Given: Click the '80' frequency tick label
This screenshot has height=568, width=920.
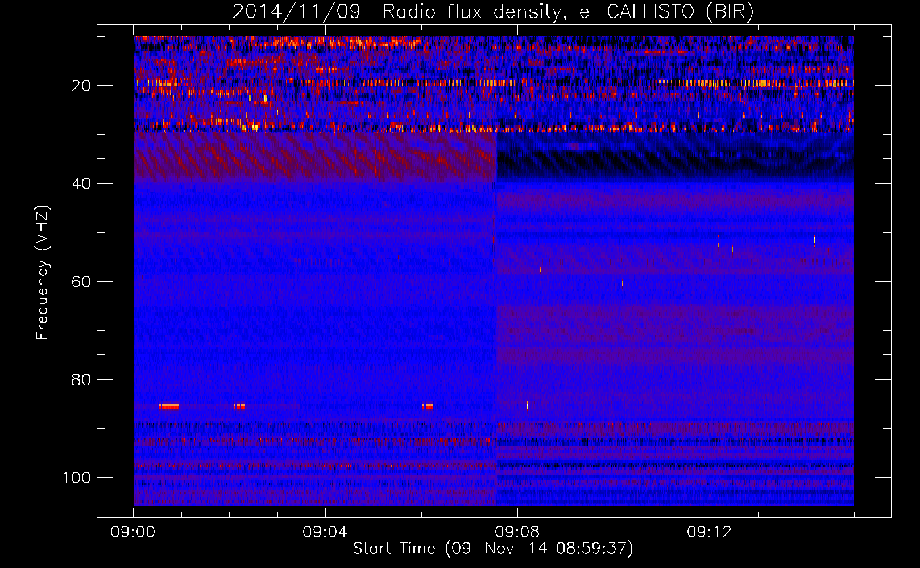Looking at the screenshot, I should point(82,380).
